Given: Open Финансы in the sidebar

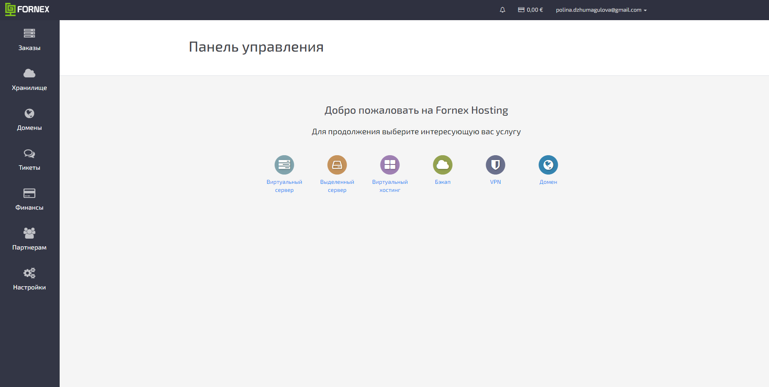Looking at the screenshot, I should click(29, 200).
